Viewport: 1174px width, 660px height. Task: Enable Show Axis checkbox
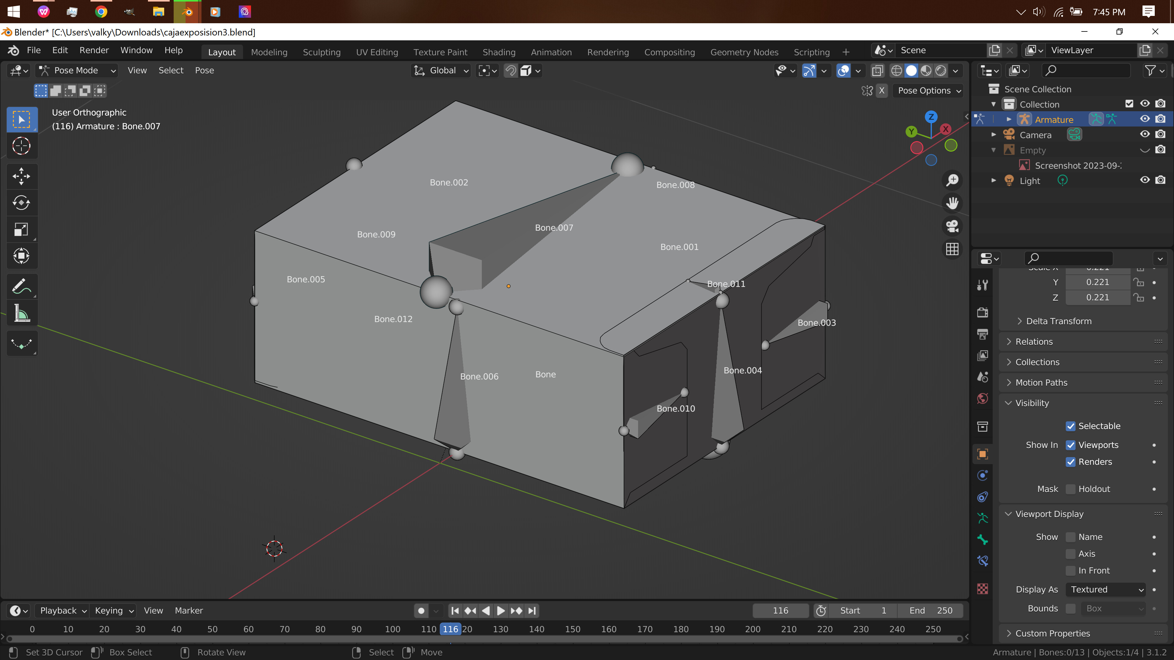[x=1071, y=554]
